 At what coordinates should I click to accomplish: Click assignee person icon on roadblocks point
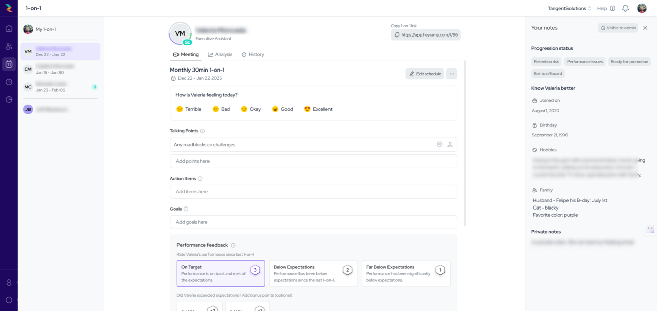450,145
